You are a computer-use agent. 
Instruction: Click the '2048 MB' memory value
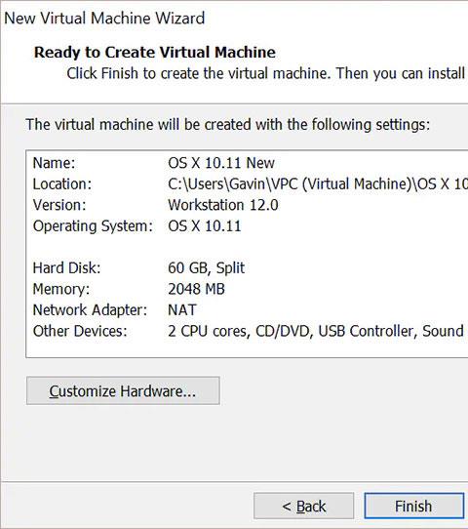[x=196, y=289]
